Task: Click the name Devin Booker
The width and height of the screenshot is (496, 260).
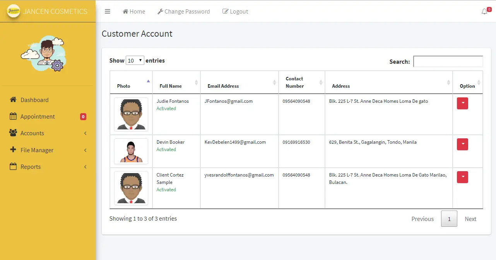Action: pyautogui.click(x=171, y=142)
